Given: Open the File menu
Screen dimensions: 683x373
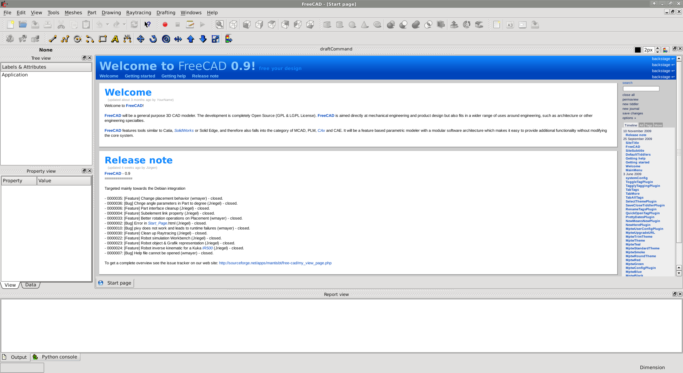Looking at the screenshot, I should point(7,12).
